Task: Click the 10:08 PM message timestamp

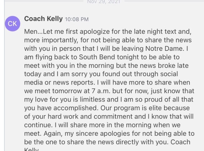Action: coord(77,19)
